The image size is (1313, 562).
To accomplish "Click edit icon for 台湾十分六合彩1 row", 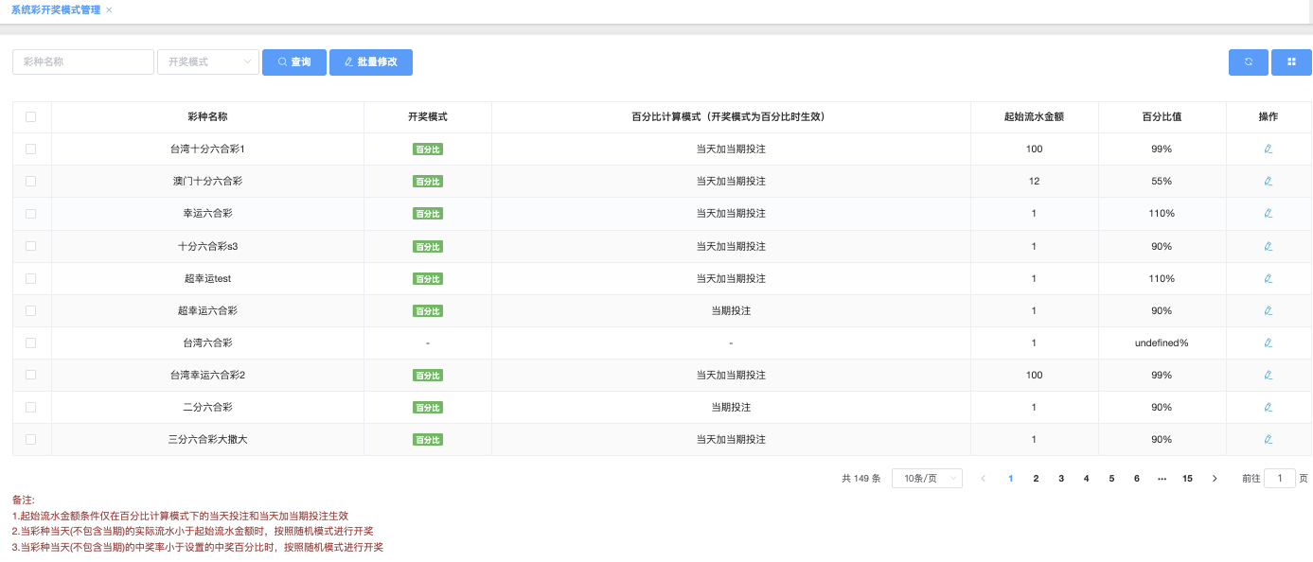I will 1268,149.
